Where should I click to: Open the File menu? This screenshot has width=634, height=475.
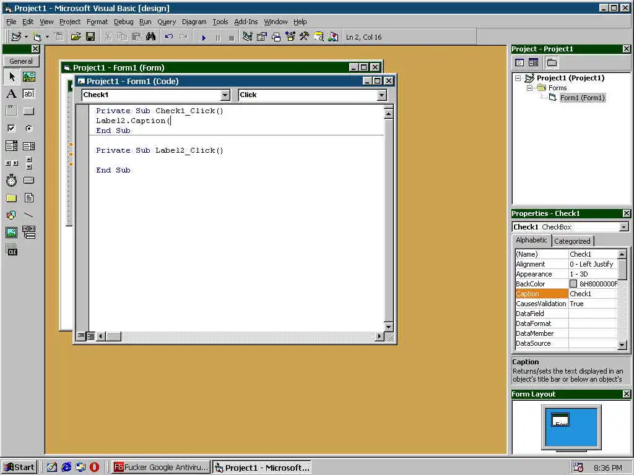click(11, 22)
